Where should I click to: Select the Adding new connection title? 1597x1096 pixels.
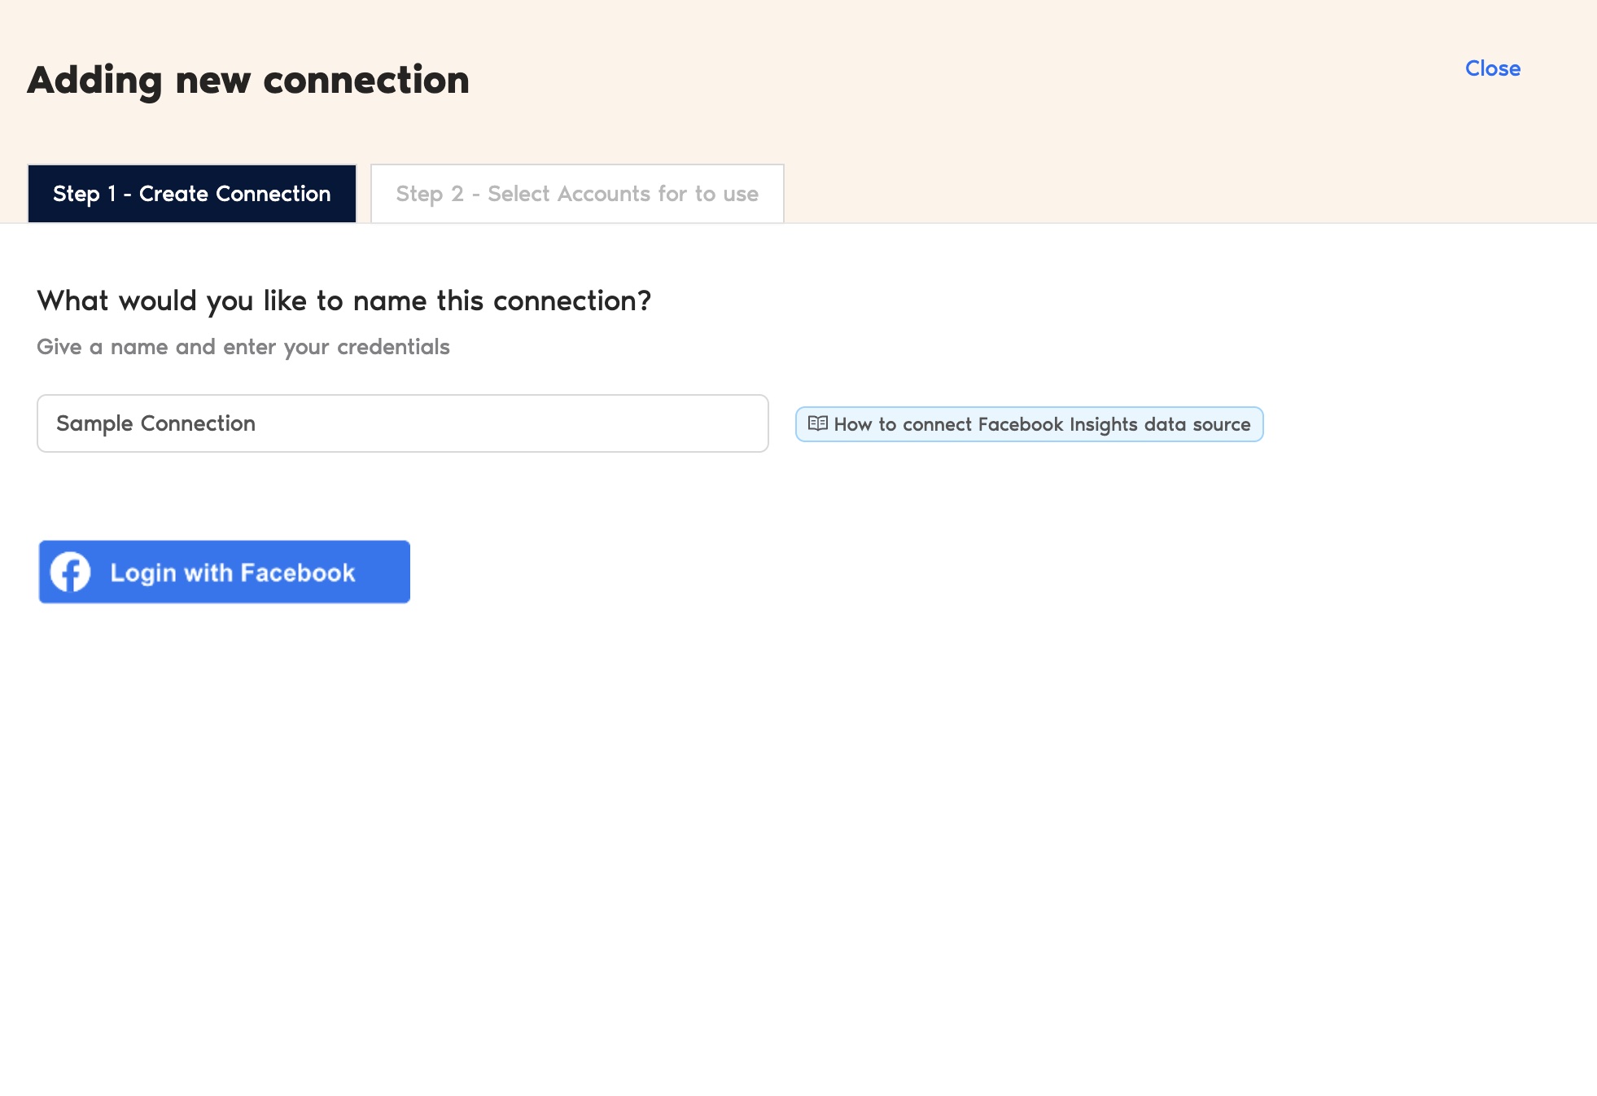pyautogui.click(x=248, y=80)
